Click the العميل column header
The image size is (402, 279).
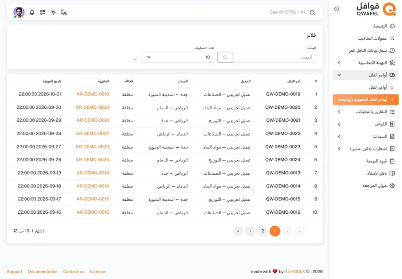[x=246, y=81]
